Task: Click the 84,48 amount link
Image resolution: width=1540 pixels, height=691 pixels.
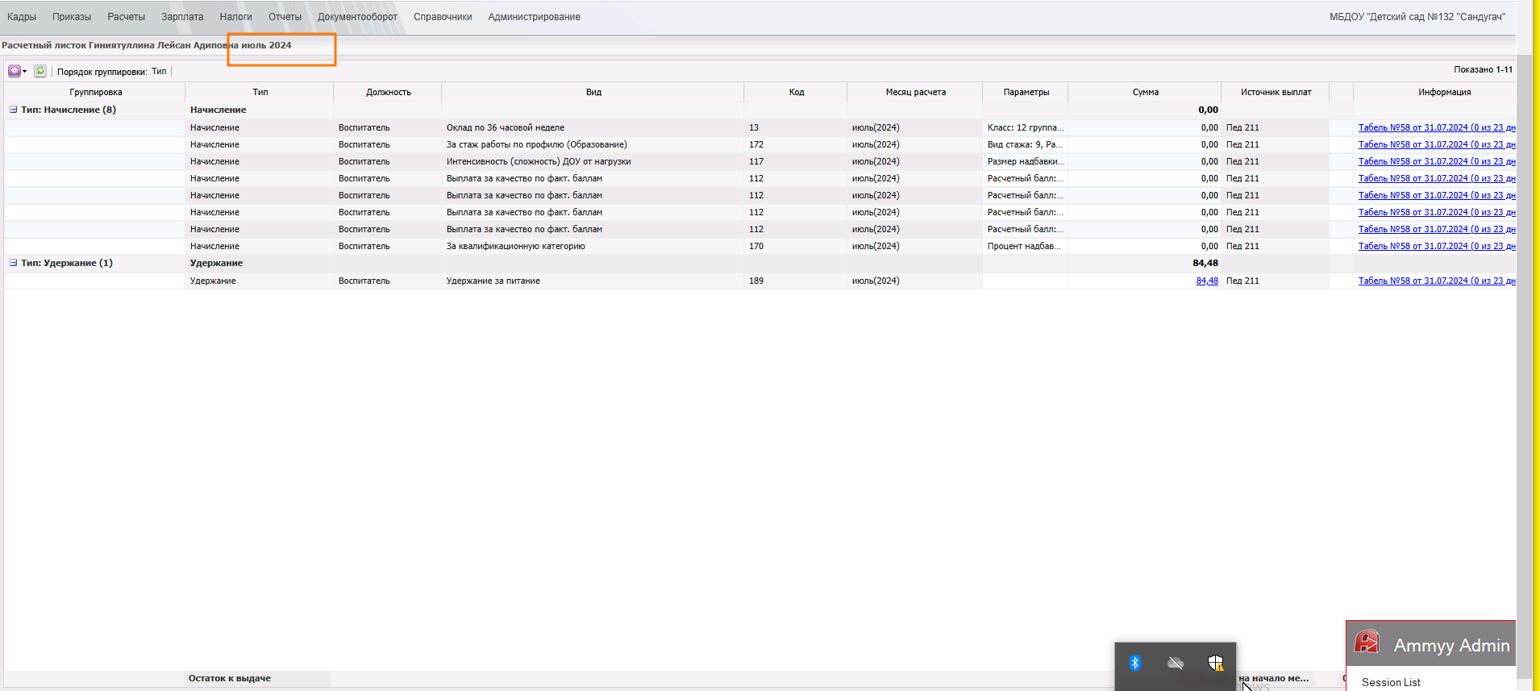Action: 1207,281
